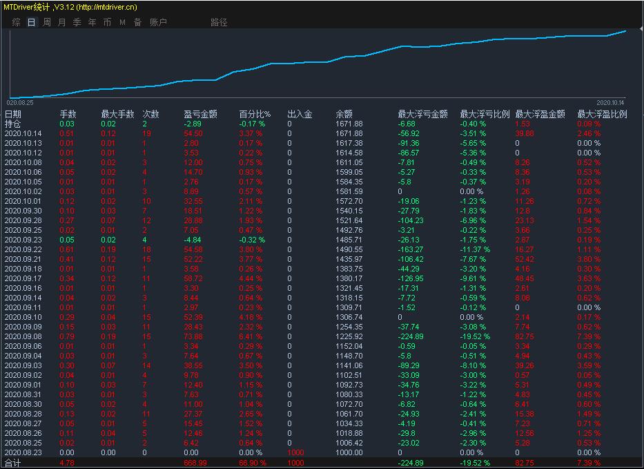Click the chart end date label 2020.10.14
Viewport: 644px width, 469px height.
610,103
